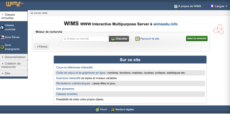Expand Création de ressources menu
230x114 pixels.
point(14,65)
